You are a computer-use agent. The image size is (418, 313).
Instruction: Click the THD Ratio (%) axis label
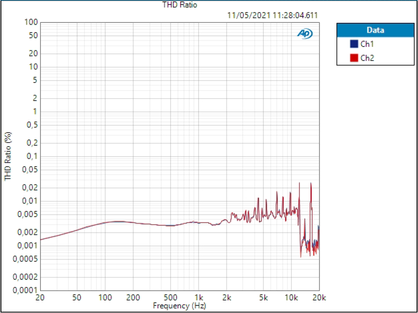tap(8, 156)
